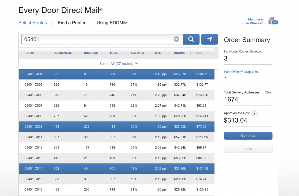The height and width of the screenshot is (196, 299).
Task: Show info about Approximate Cost
Action: (x=254, y=113)
